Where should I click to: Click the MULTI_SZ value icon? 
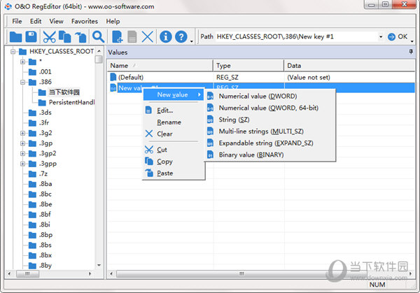tap(210, 131)
